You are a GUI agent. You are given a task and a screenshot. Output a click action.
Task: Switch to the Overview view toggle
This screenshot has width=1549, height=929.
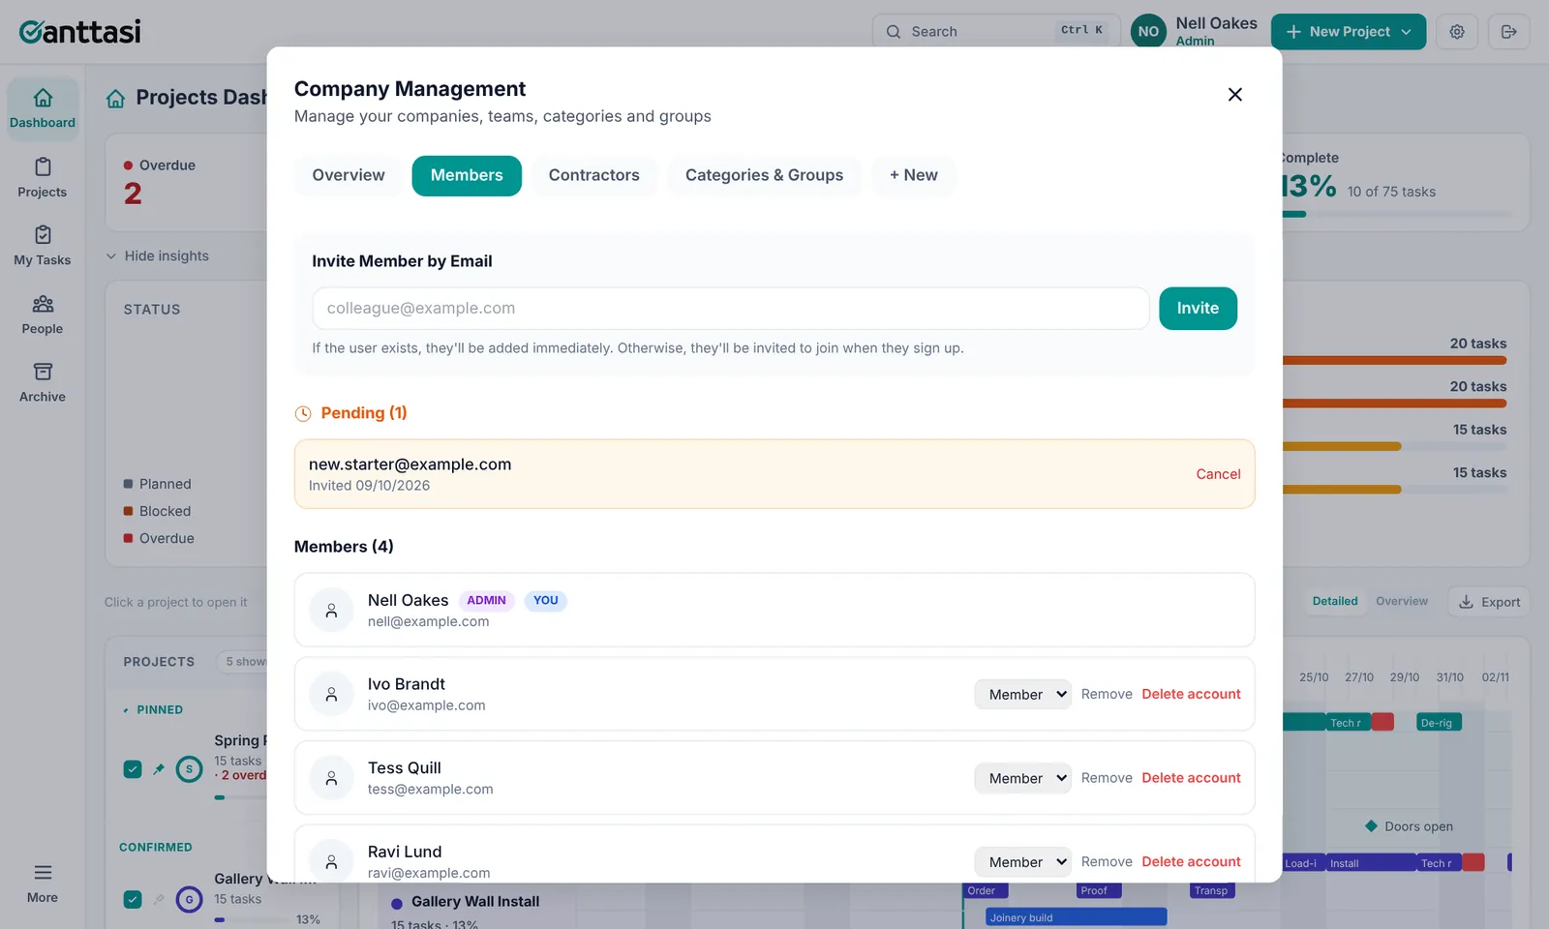point(1402,601)
